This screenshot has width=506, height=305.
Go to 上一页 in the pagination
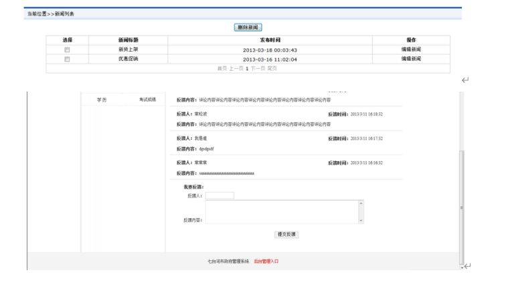(x=236, y=68)
